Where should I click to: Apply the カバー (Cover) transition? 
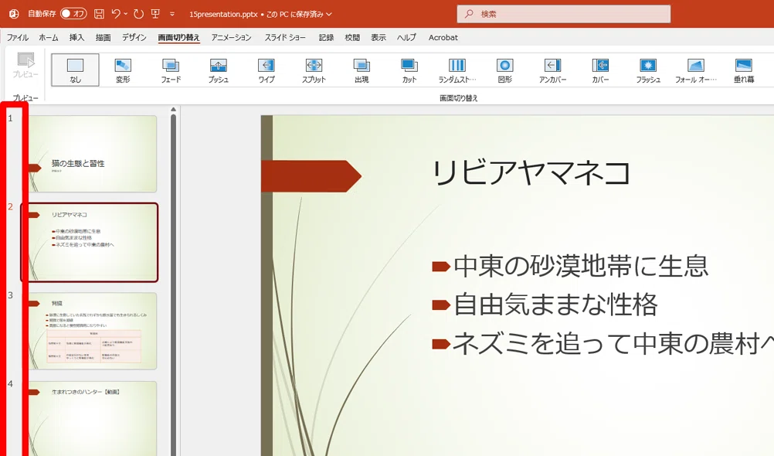click(600, 70)
